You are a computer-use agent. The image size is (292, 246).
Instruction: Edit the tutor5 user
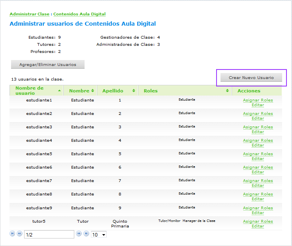tap(258, 226)
